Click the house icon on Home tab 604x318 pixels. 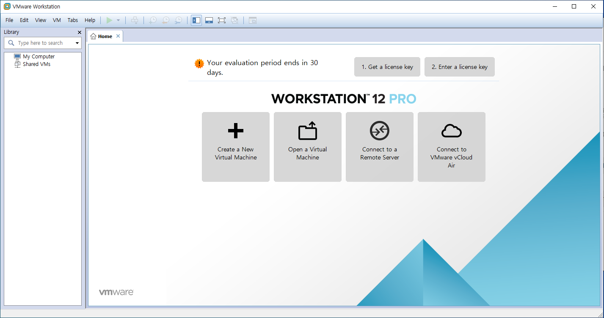(x=93, y=36)
